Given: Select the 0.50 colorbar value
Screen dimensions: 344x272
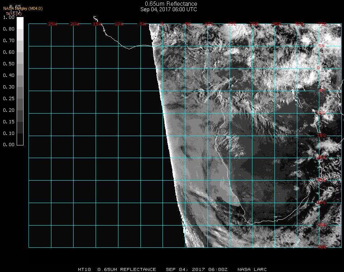Looking at the screenshot, I should tap(9, 64).
